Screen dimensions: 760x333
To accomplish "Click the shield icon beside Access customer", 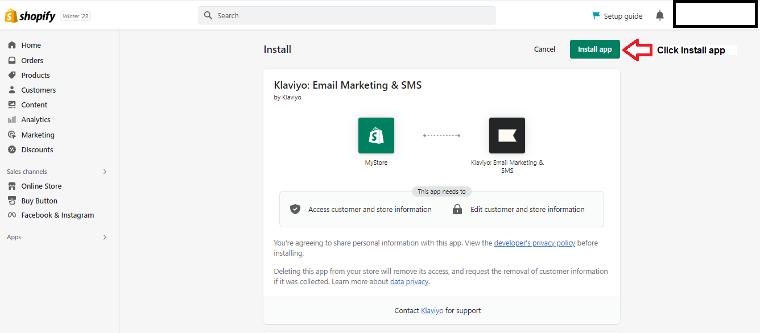I will [x=295, y=209].
